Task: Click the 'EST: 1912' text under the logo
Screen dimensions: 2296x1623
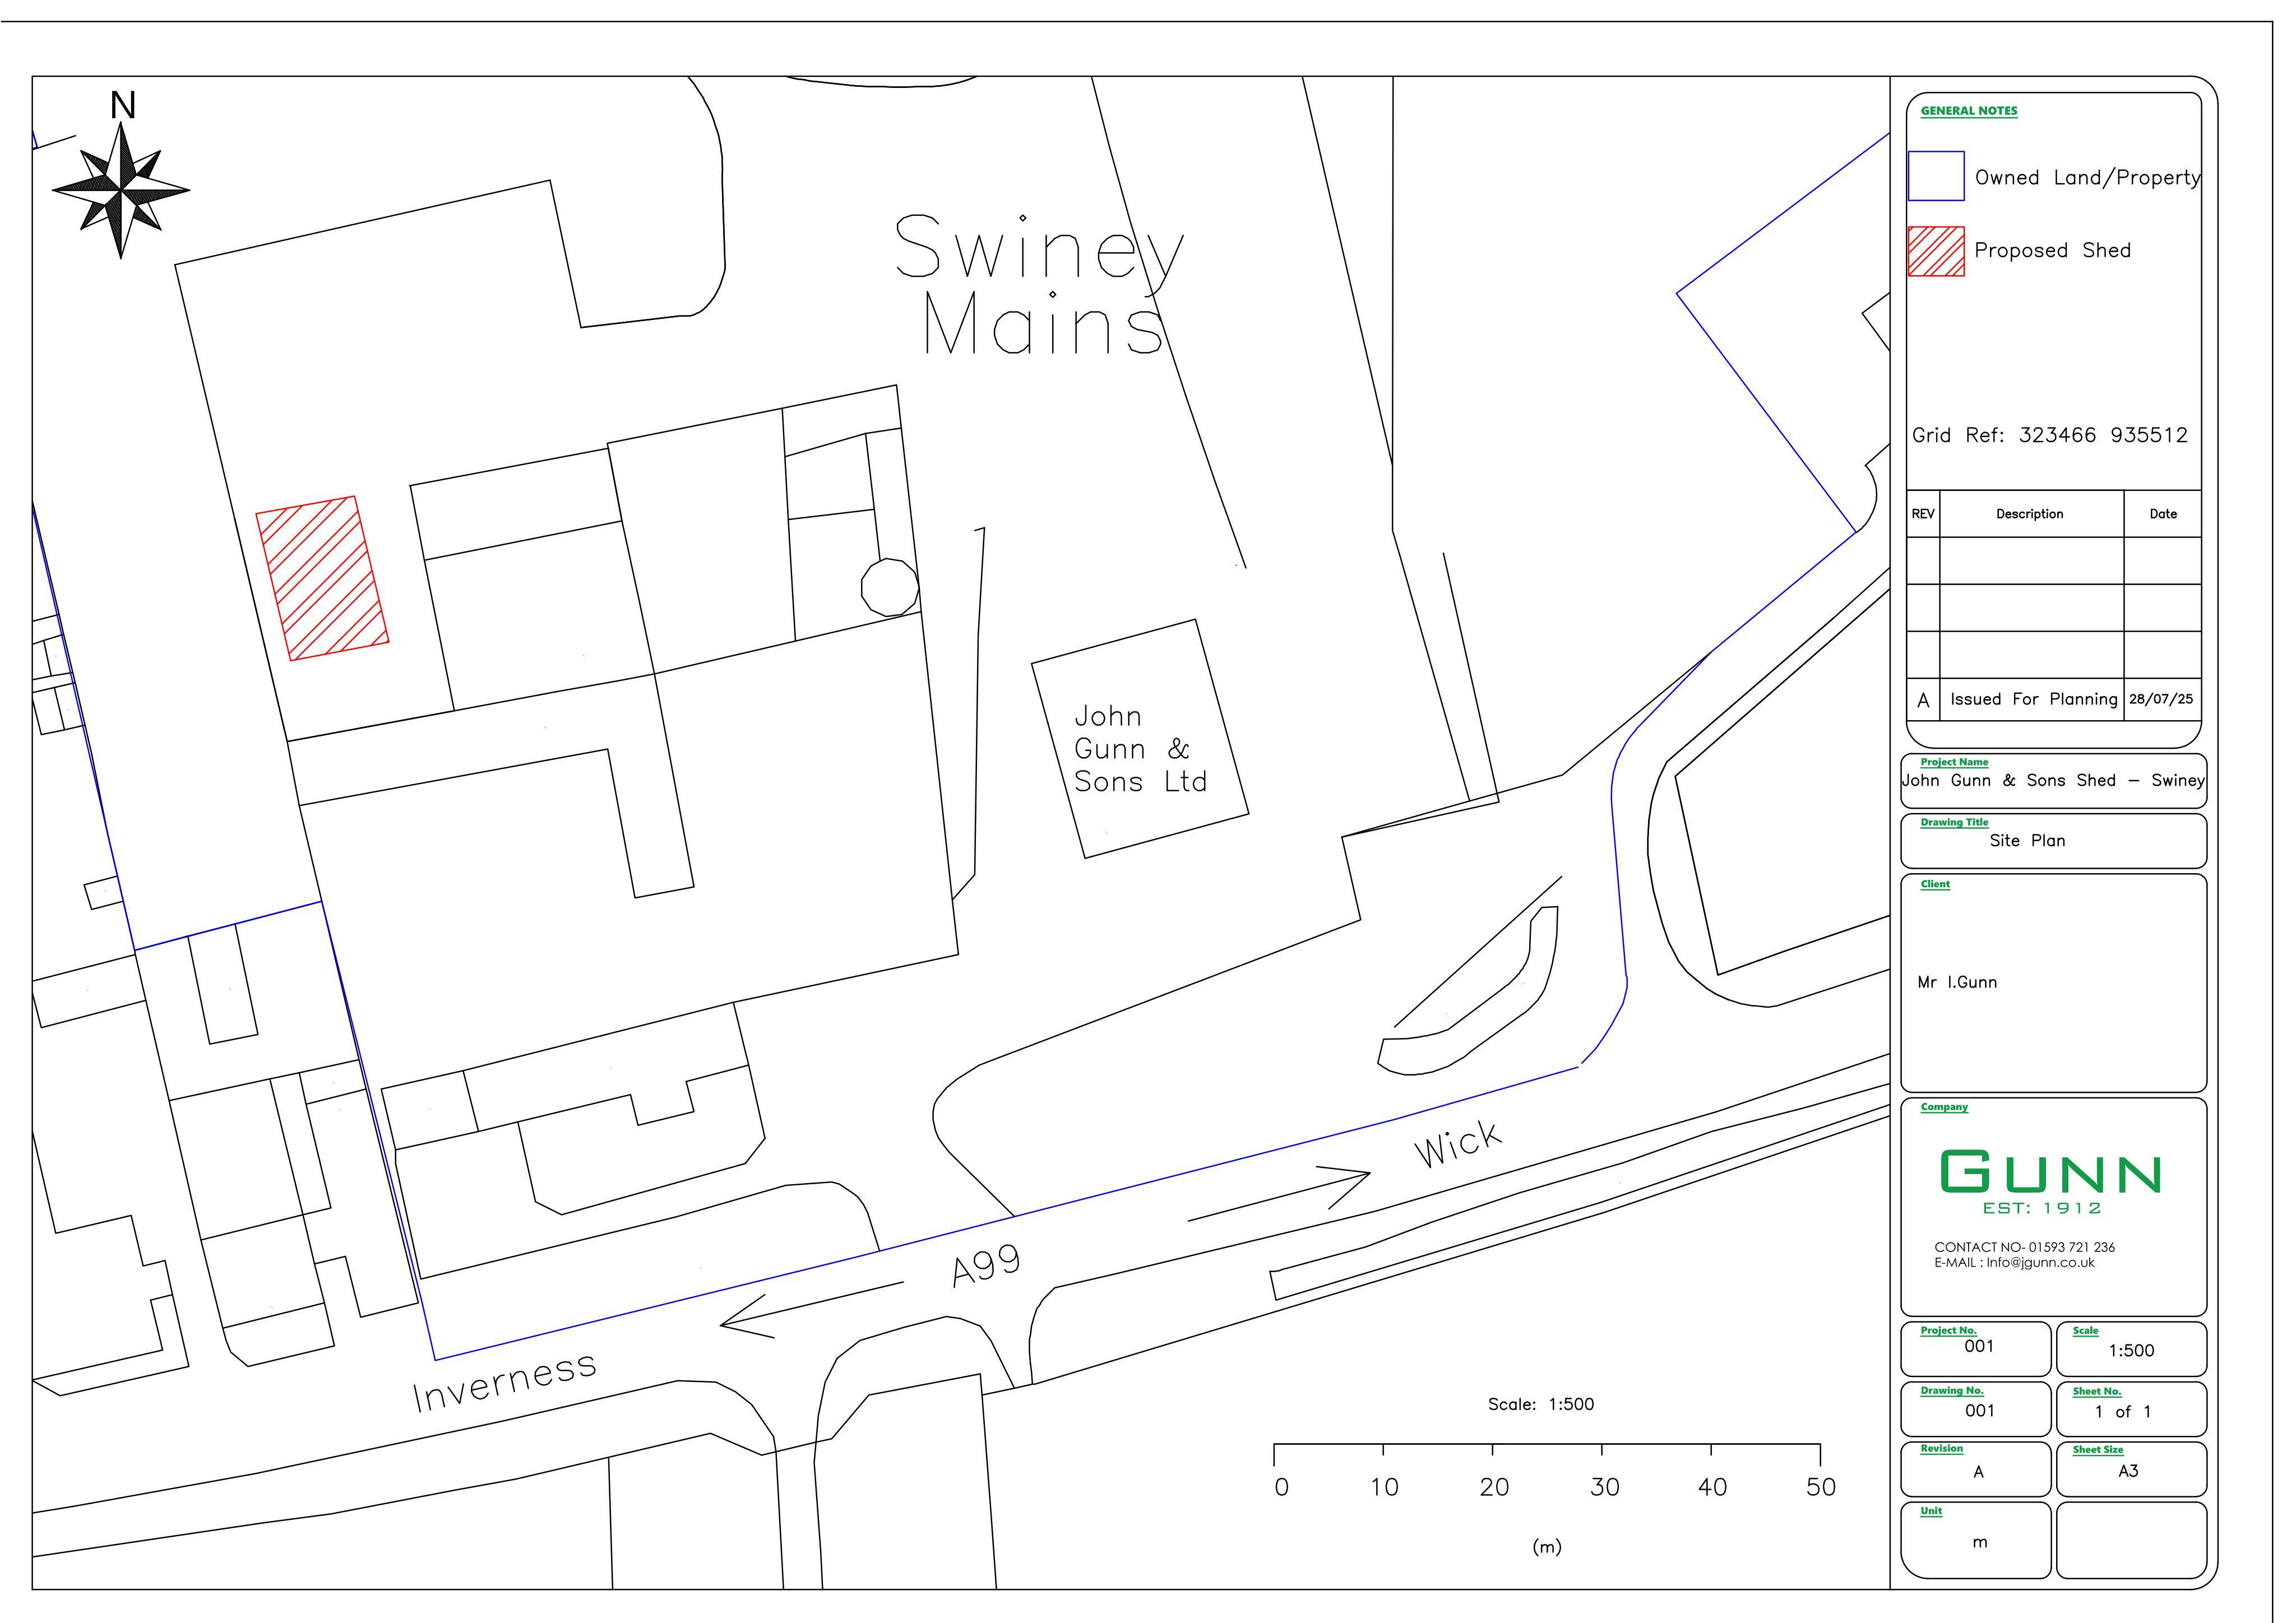Action: (2042, 1208)
